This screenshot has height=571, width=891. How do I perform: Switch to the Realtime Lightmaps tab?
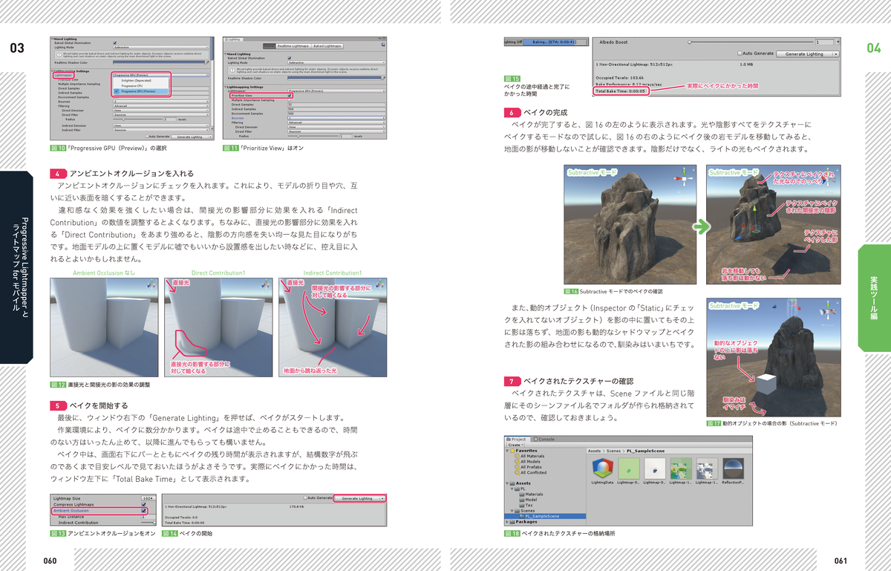[294, 46]
